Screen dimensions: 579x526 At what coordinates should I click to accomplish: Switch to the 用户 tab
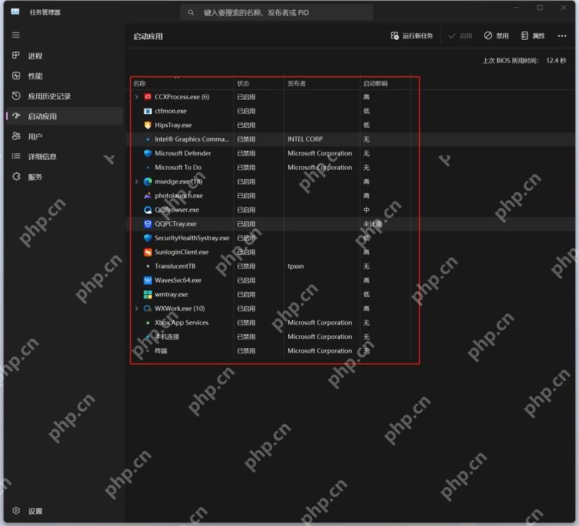(64, 137)
